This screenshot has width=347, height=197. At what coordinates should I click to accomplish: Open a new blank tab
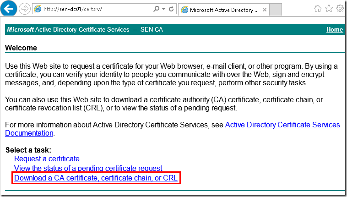click(x=276, y=10)
